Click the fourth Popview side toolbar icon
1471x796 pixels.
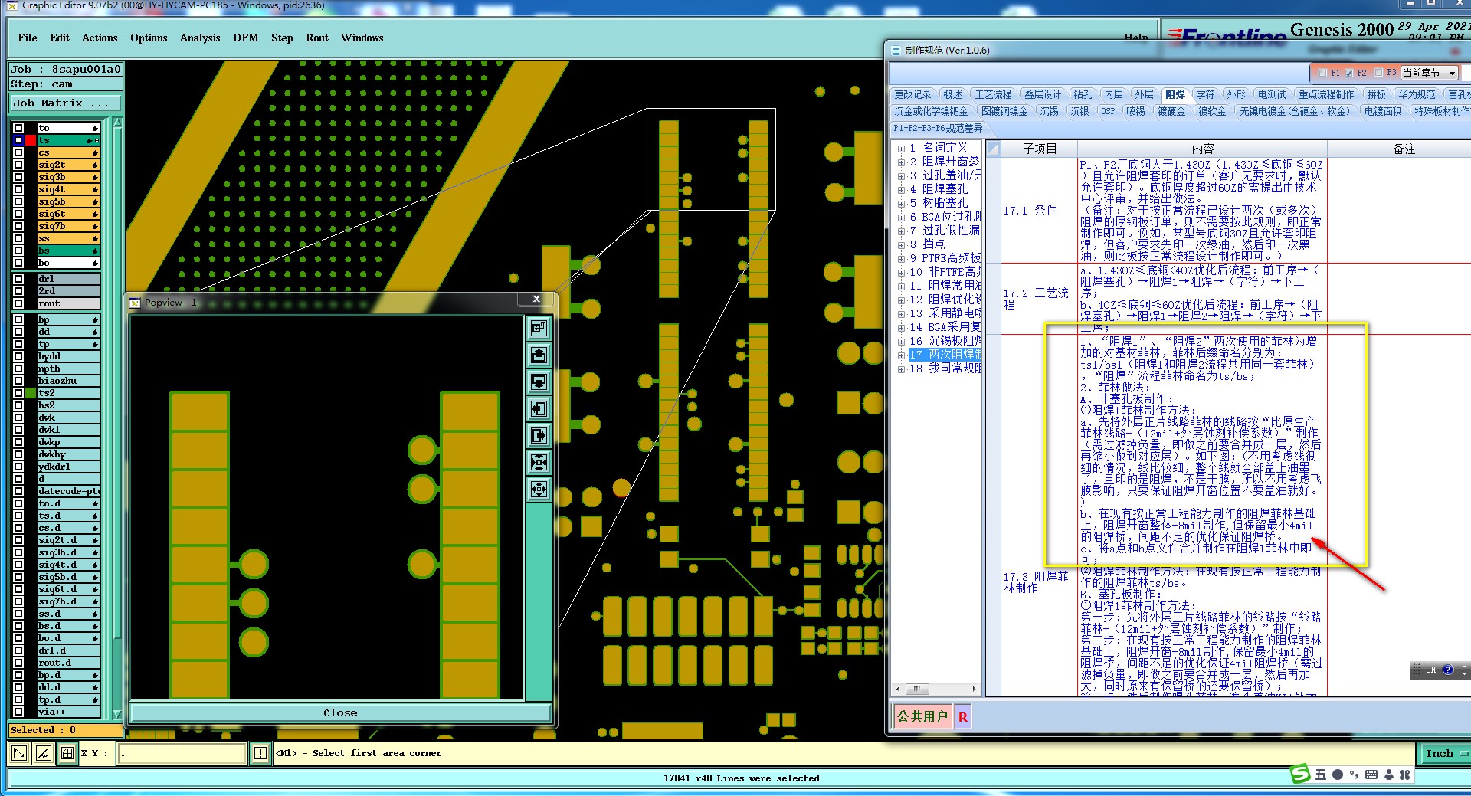(539, 409)
